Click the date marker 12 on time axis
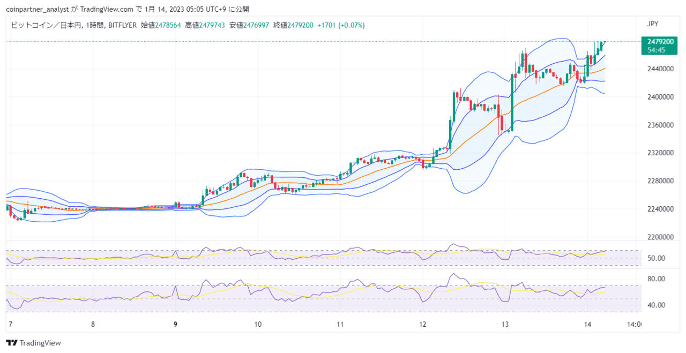This screenshot has height=353, width=686. click(x=422, y=324)
